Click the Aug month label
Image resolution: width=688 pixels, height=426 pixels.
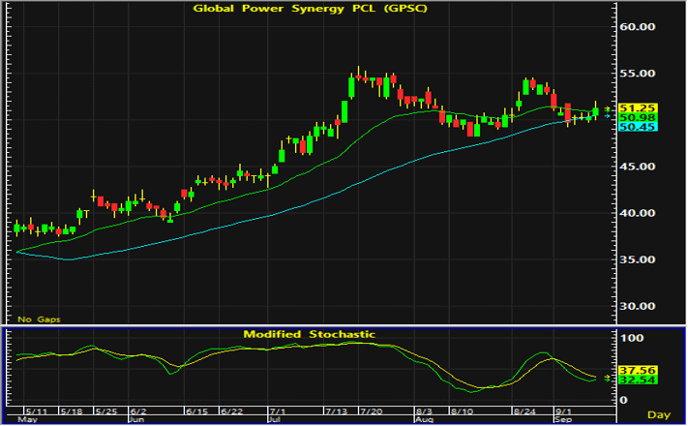(424, 419)
